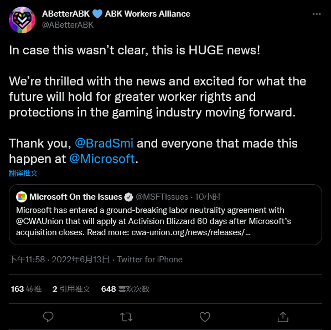The image size is (331, 330).
Task: Open the @MSFTIssues handle in quoted tweet
Action: (162, 197)
